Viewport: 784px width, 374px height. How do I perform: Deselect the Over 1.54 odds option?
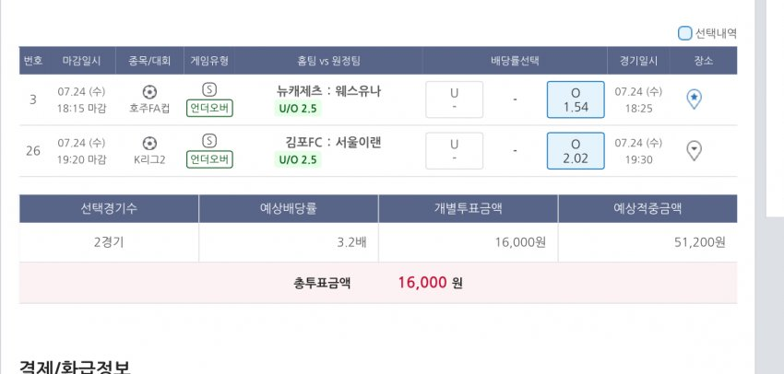point(576,99)
